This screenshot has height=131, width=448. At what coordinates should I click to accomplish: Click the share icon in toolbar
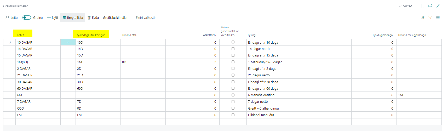423,18
